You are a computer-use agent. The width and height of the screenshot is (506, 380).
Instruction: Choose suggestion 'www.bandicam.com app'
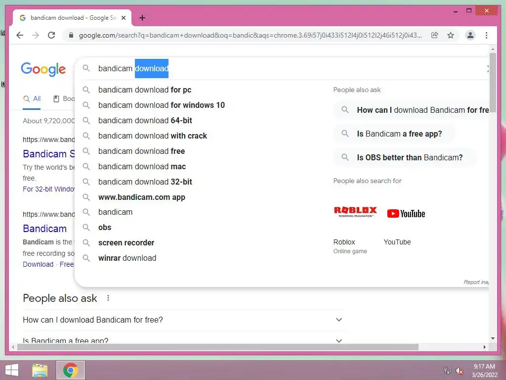(x=142, y=197)
